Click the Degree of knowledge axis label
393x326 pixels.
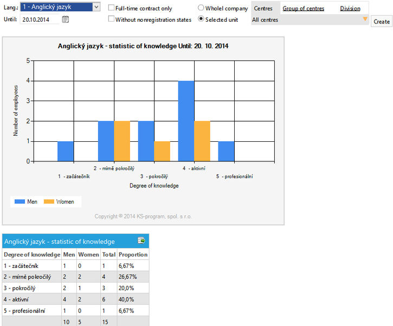tap(154, 186)
